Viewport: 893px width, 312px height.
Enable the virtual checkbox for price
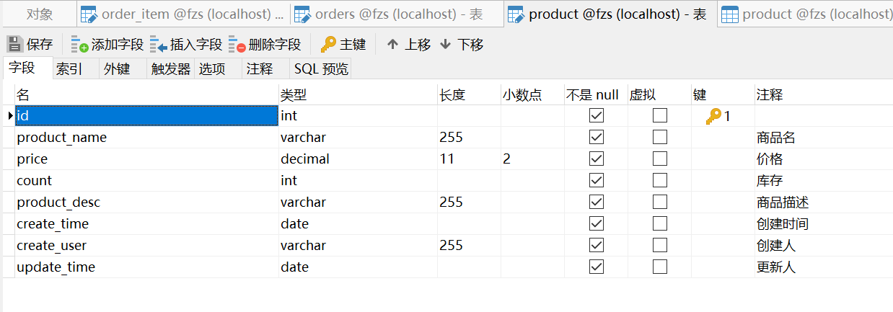pyautogui.click(x=659, y=159)
